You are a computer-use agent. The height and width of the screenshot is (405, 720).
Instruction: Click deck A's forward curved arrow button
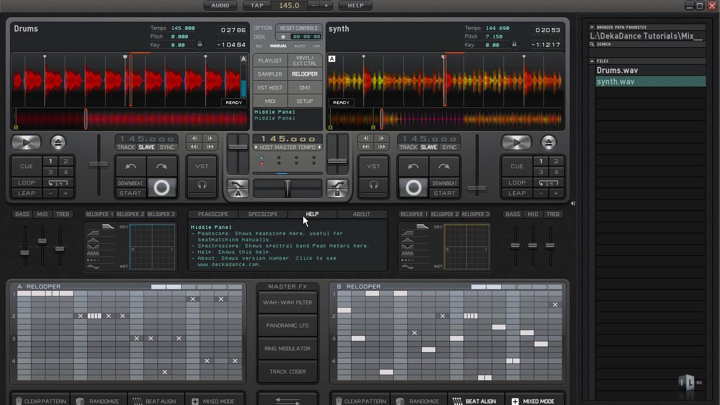coord(161,166)
